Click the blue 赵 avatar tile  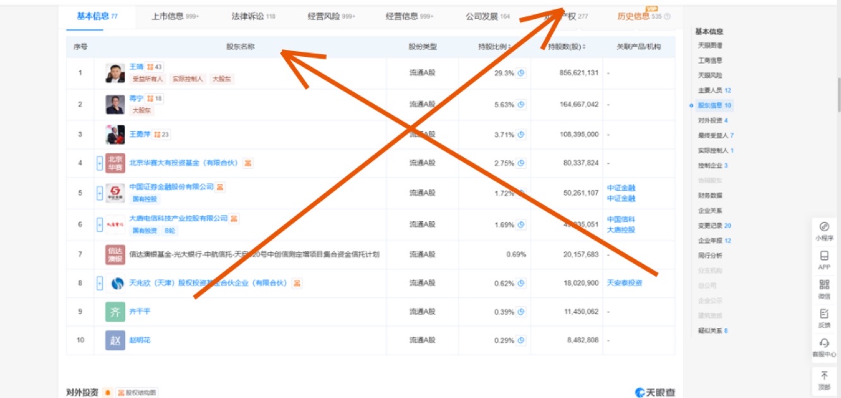[x=115, y=341]
